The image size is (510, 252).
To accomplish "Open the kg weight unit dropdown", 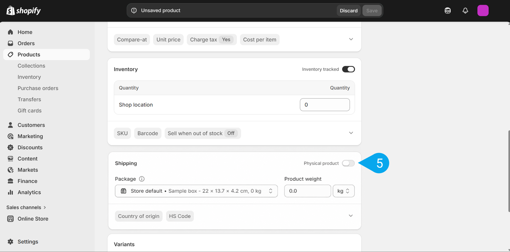I will 343,191.
